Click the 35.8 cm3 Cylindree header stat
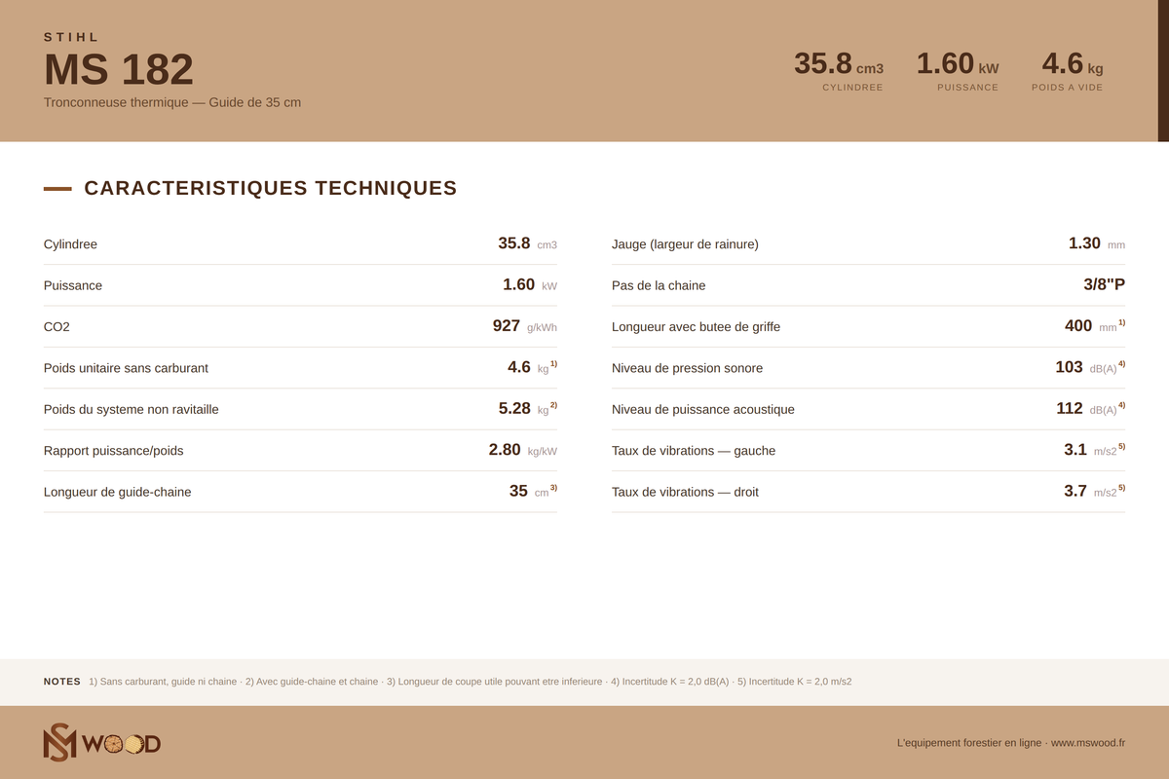This screenshot has height=779, width=1169. click(x=839, y=70)
